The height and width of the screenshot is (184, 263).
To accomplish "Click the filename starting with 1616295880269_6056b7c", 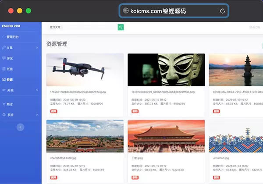I will coord(163,92).
